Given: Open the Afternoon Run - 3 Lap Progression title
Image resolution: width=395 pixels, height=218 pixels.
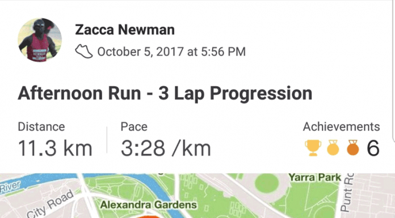Looking at the screenshot, I should coord(165,93).
